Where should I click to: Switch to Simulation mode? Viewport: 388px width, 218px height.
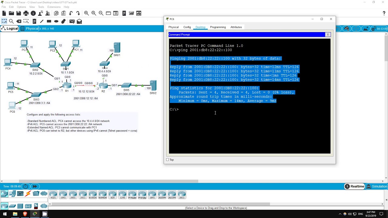pyautogui.click(x=376, y=186)
